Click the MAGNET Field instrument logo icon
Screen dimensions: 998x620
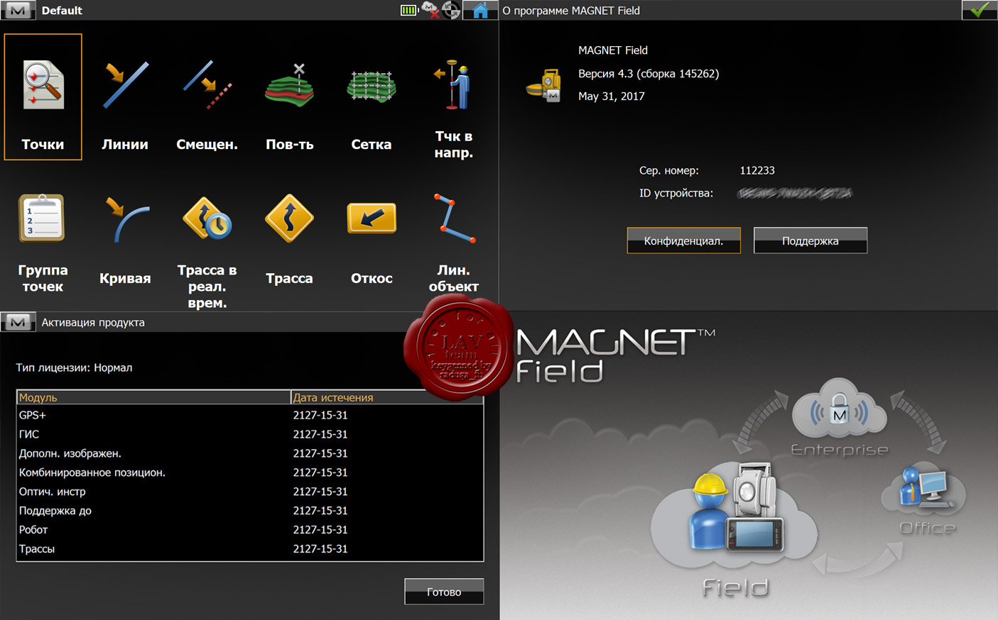click(x=544, y=86)
